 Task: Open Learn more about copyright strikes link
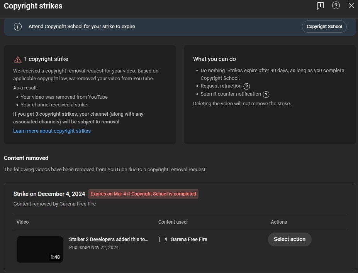pos(52,131)
